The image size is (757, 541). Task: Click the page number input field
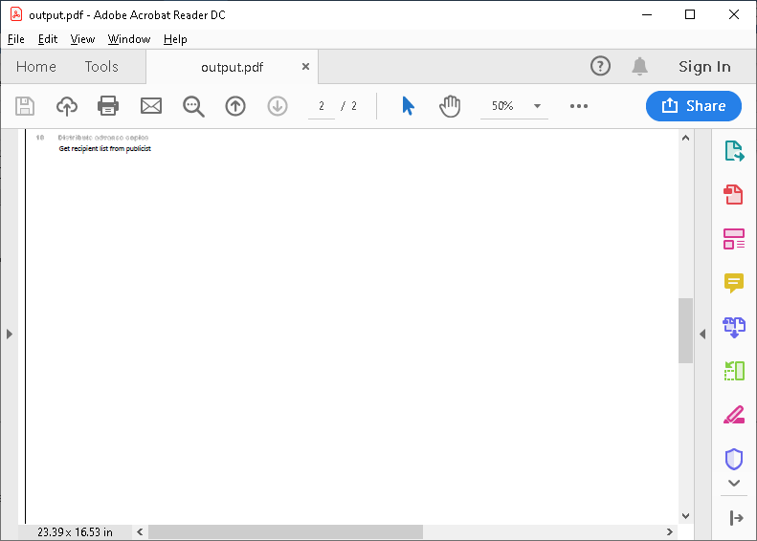point(323,106)
